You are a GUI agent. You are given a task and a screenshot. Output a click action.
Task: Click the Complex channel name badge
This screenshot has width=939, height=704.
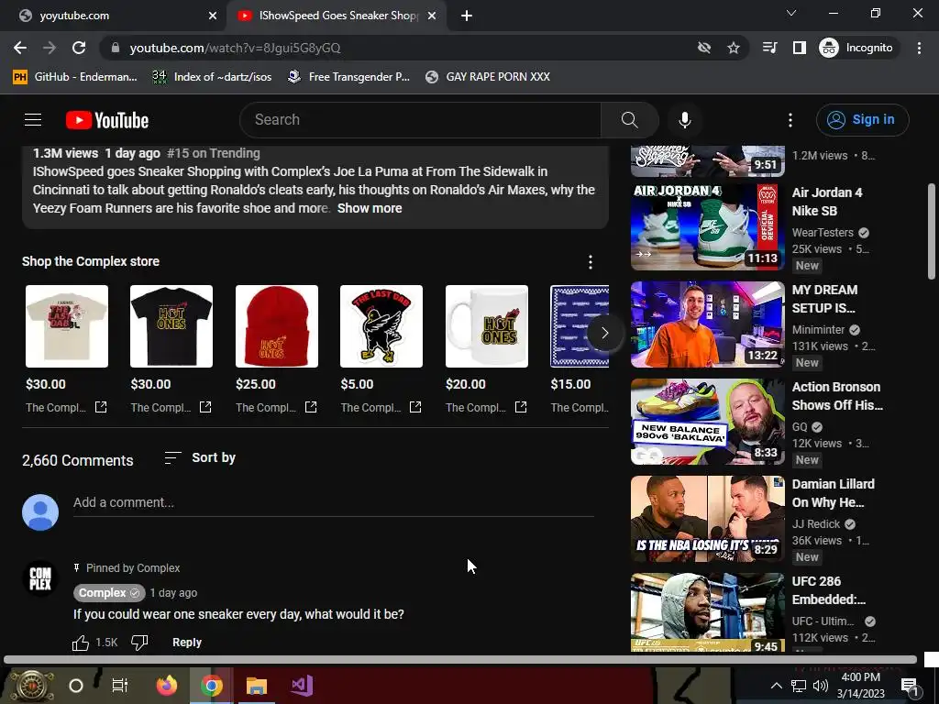coord(109,593)
